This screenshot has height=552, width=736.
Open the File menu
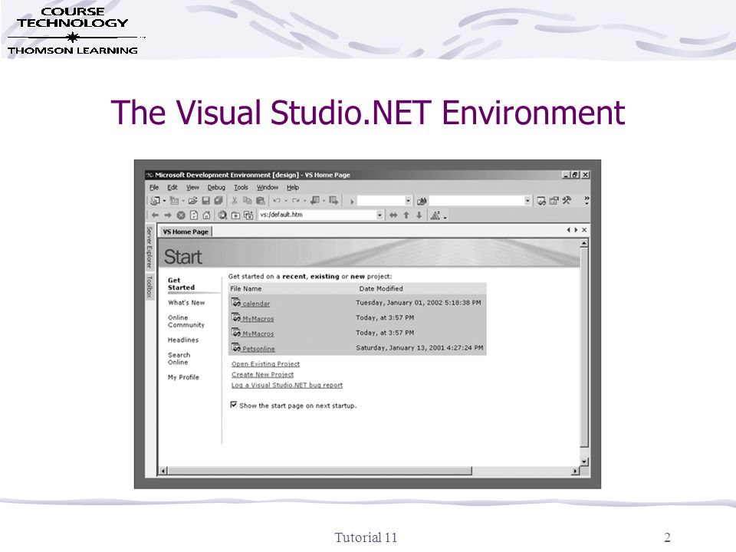coord(154,187)
